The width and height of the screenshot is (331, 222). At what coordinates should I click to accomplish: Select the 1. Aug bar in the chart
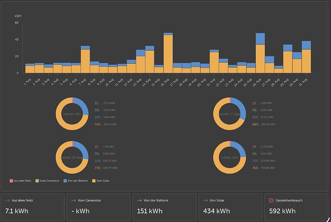click(x=30, y=69)
